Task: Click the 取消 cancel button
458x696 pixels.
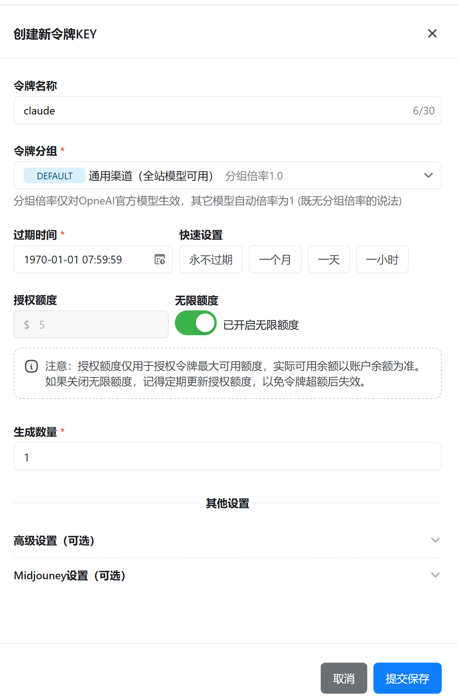Action: pos(343,678)
